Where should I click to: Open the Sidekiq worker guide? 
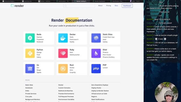click(x=75, y=55)
